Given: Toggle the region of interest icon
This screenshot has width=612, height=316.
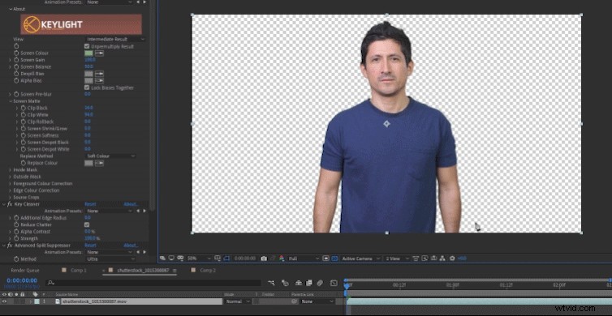Looking at the screenshot, I should coord(218,258).
